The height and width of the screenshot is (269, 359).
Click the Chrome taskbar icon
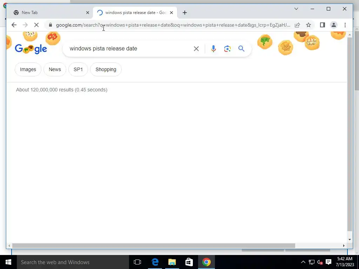coord(206,262)
